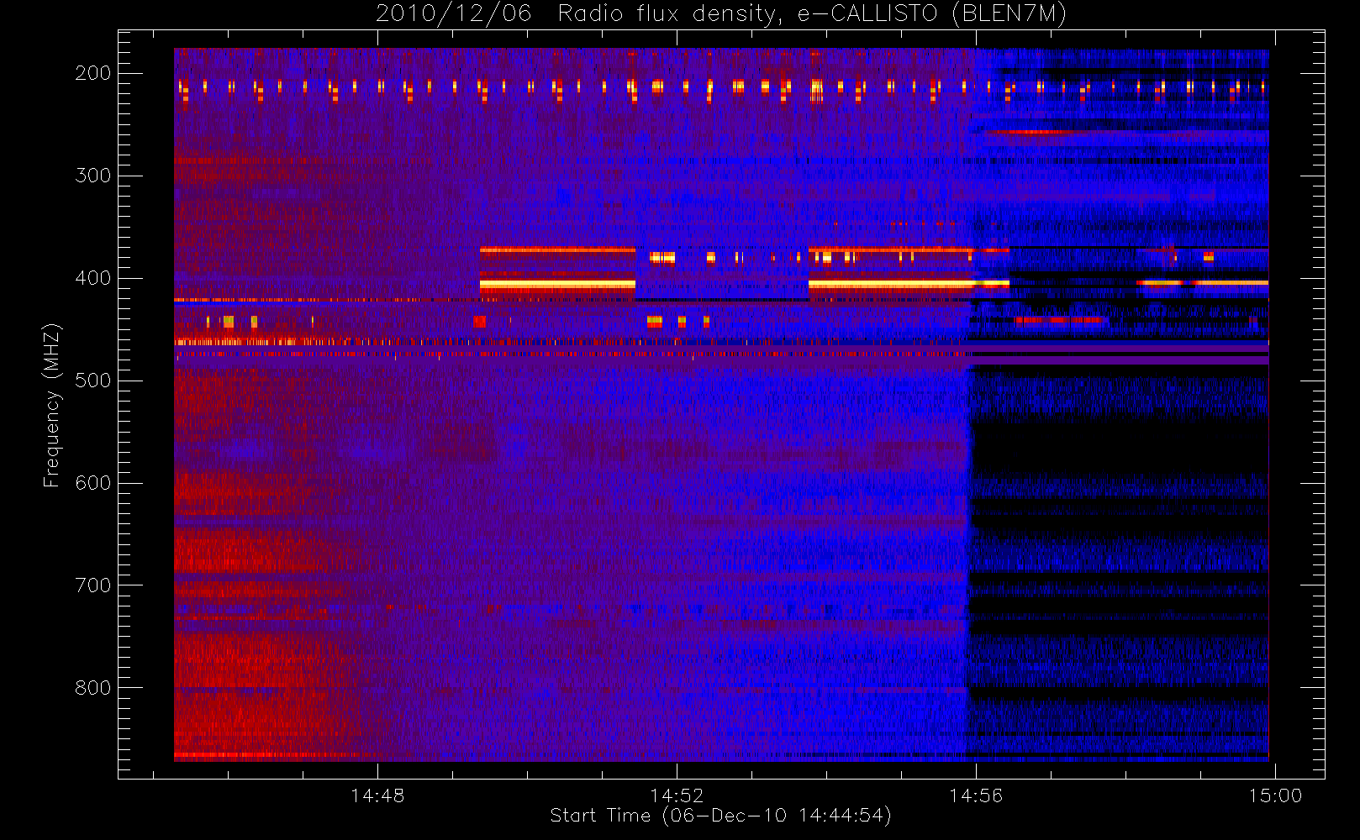Screen dimensions: 1360x840
Task: Click the 400 frequency tick label
Action: point(92,278)
